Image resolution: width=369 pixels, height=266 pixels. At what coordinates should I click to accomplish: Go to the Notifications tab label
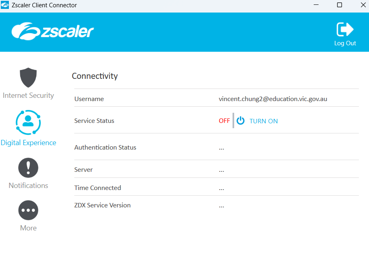point(28,186)
